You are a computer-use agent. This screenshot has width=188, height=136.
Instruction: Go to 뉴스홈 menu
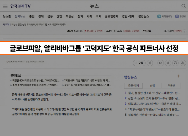coord(7,16)
